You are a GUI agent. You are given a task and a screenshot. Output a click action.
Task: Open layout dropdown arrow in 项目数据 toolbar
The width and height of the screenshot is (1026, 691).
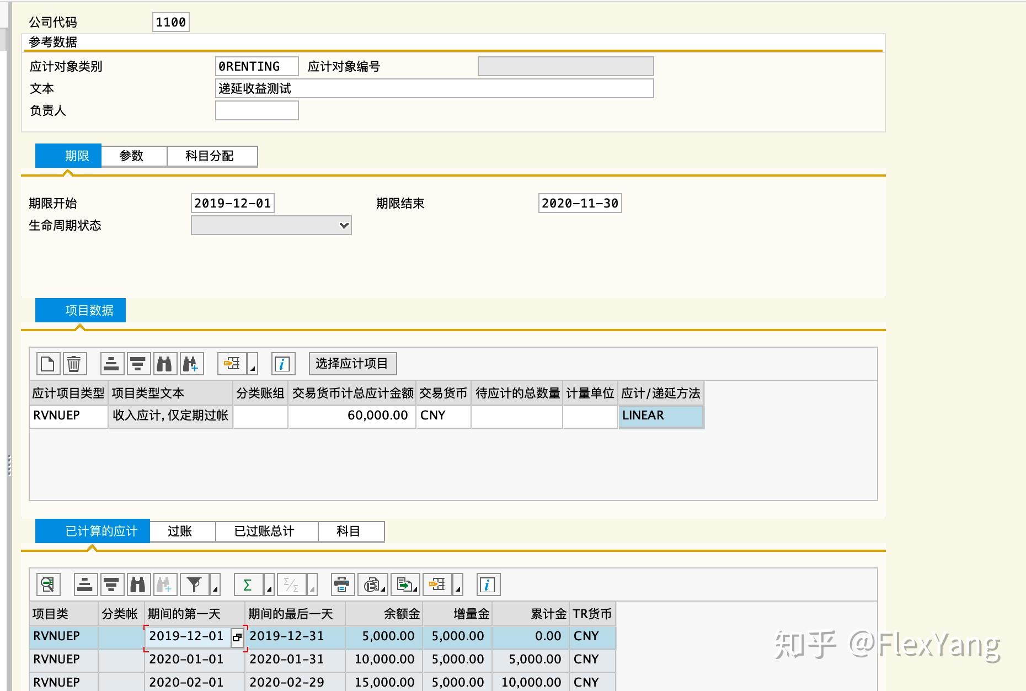click(x=253, y=364)
